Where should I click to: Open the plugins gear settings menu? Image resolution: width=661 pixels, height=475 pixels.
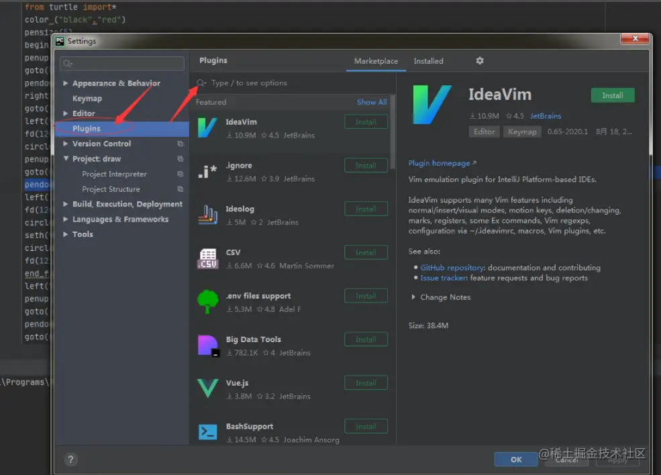point(480,60)
